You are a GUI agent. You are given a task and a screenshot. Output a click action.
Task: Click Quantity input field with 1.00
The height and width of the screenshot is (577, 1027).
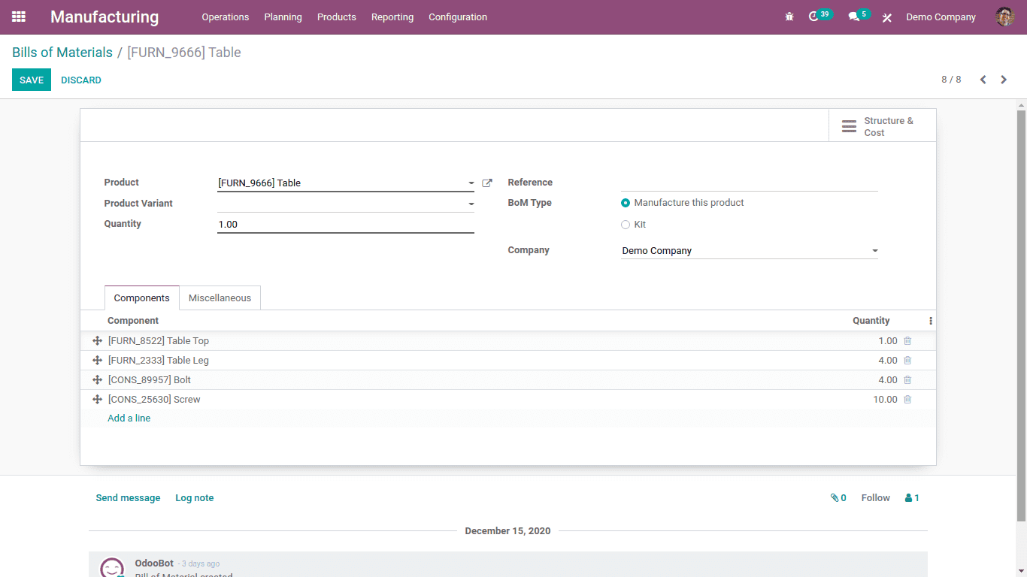point(346,225)
